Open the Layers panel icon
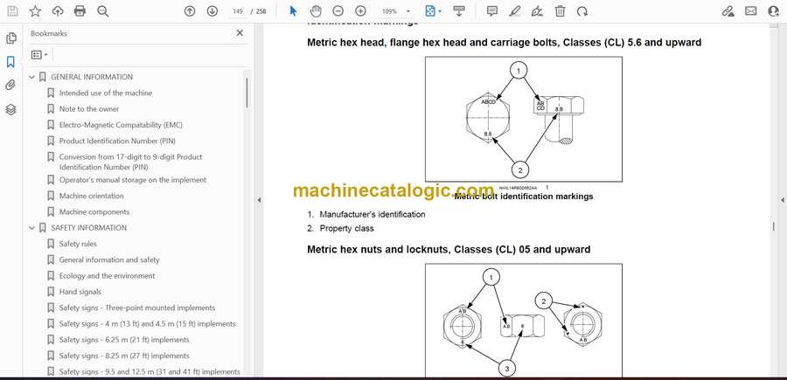Viewport: 787px width, 380px height. (10, 109)
